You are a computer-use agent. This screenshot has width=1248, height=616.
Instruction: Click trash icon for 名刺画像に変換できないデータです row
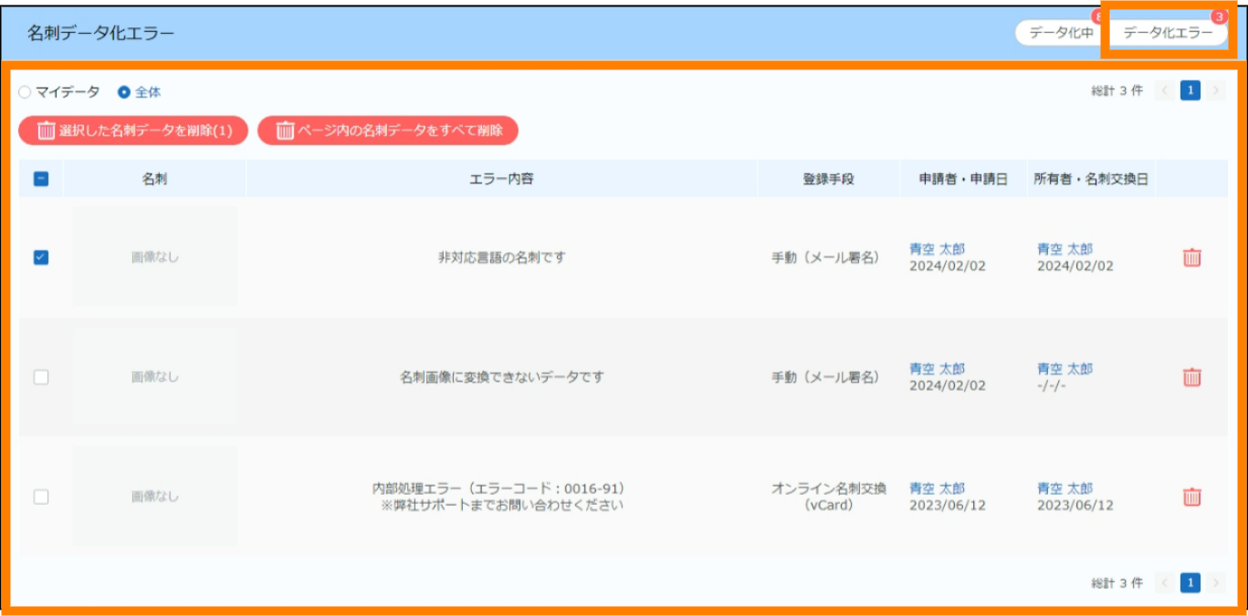click(x=1191, y=377)
